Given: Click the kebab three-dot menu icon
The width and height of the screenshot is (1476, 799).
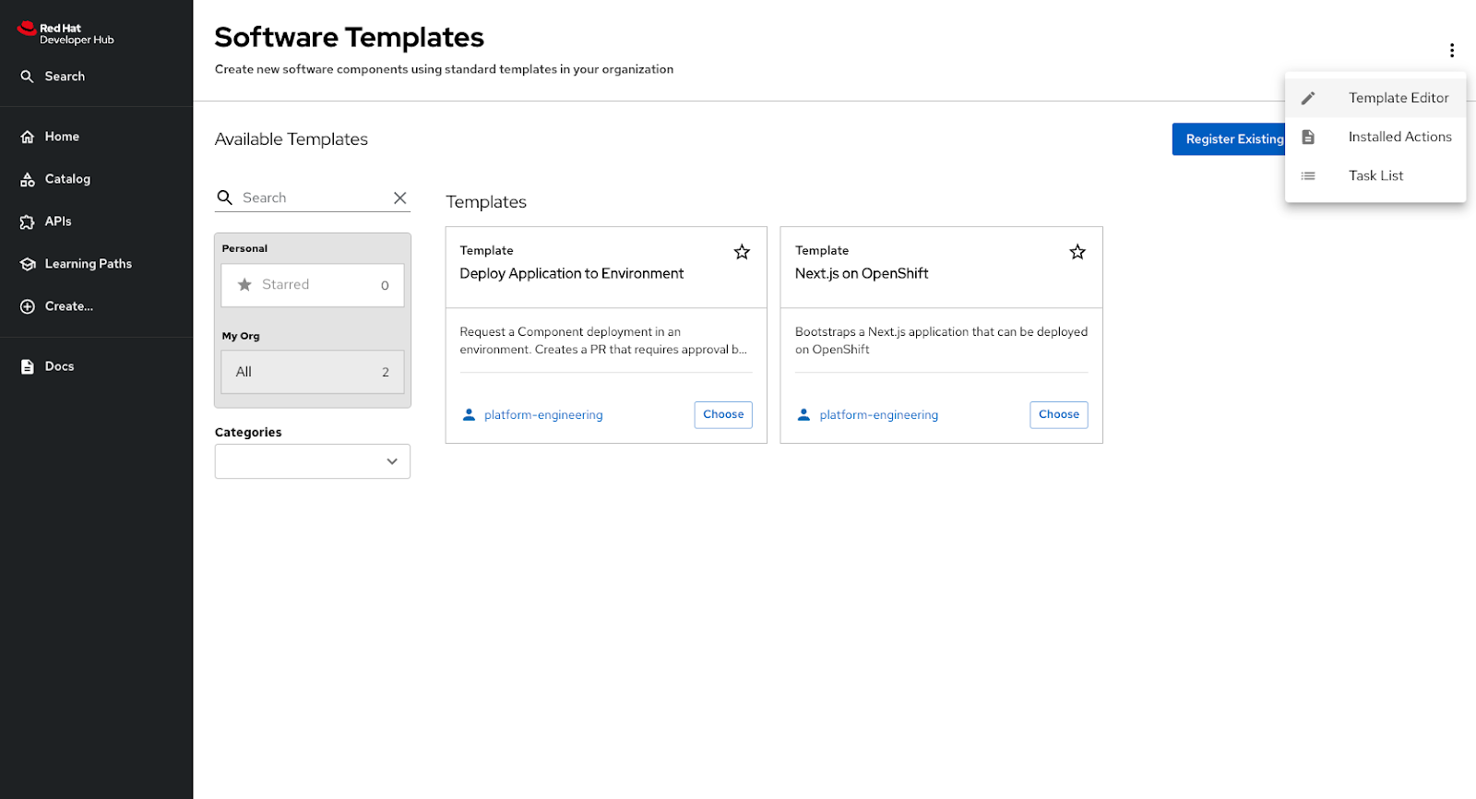Looking at the screenshot, I should [1451, 50].
